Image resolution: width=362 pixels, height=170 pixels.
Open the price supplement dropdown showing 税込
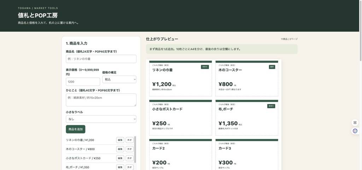[x=119, y=80]
